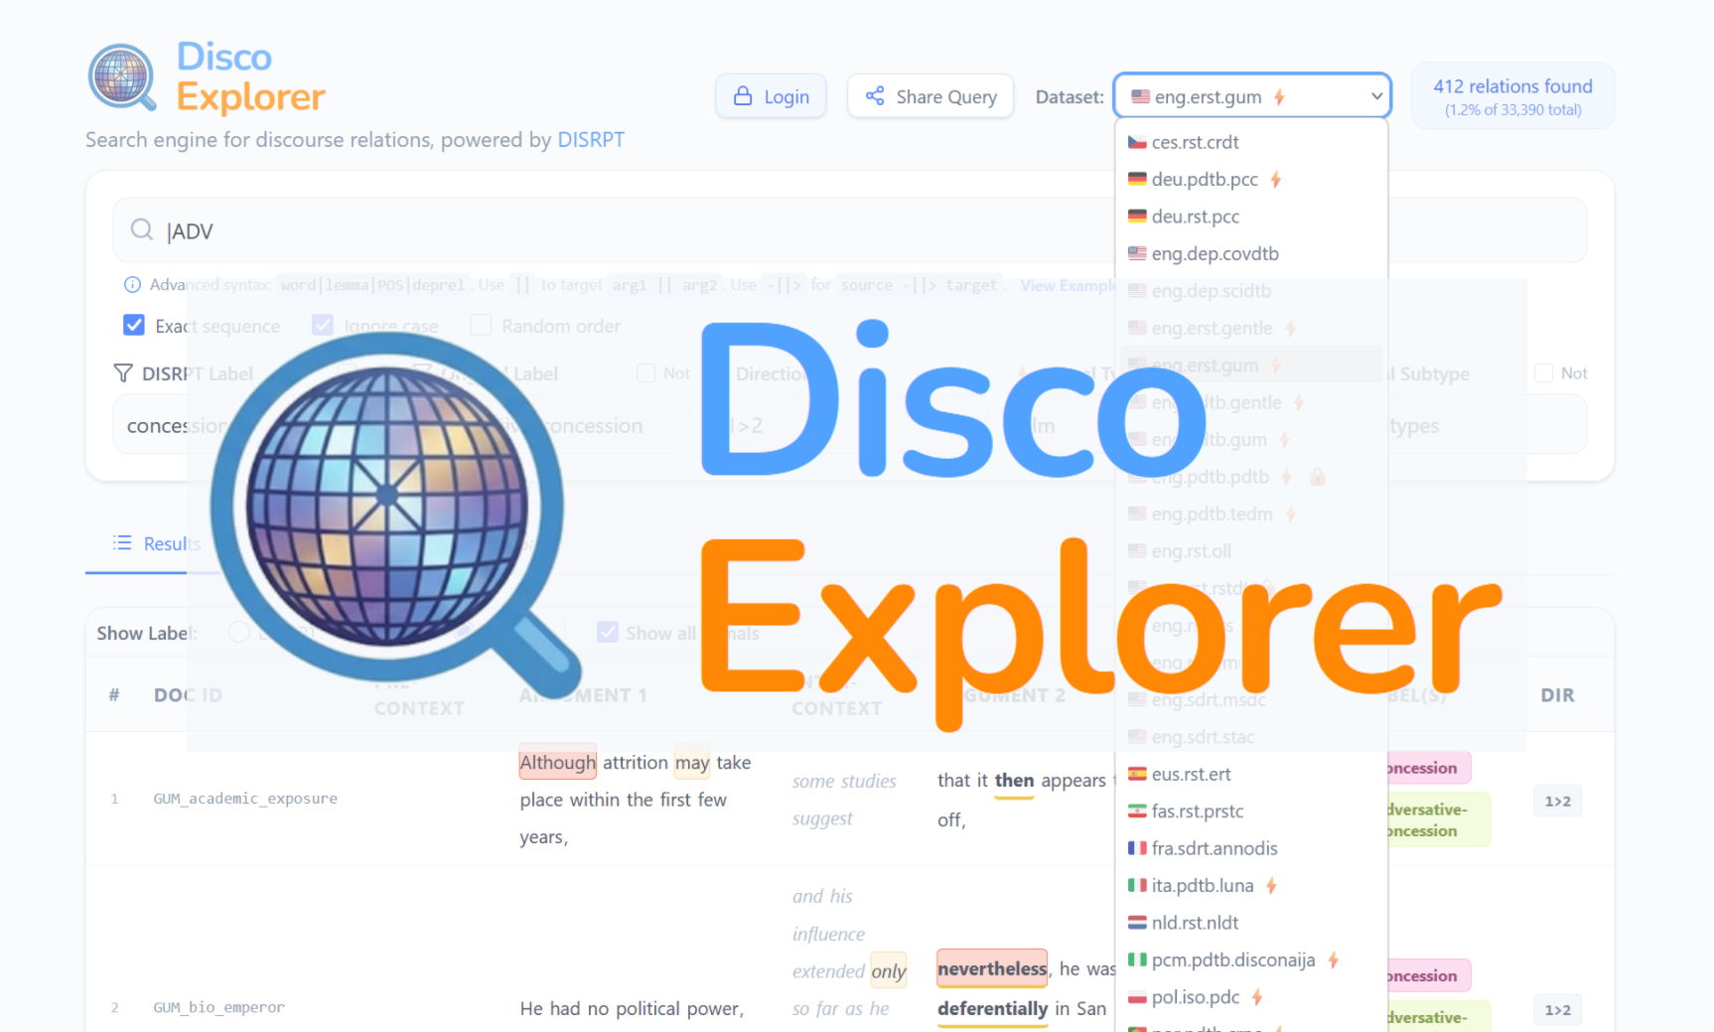The width and height of the screenshot is (1714, 1032).
Task: Click the highlighted word Although
Action: [x=558, y=762]
